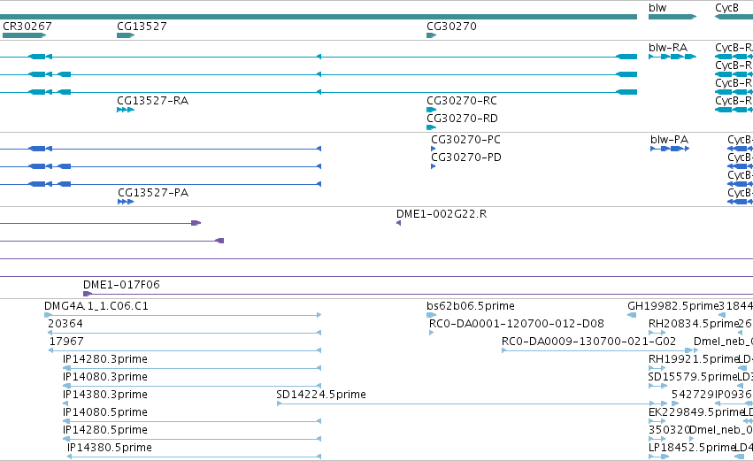Click the 20364 alignment label

pos(65,324)
